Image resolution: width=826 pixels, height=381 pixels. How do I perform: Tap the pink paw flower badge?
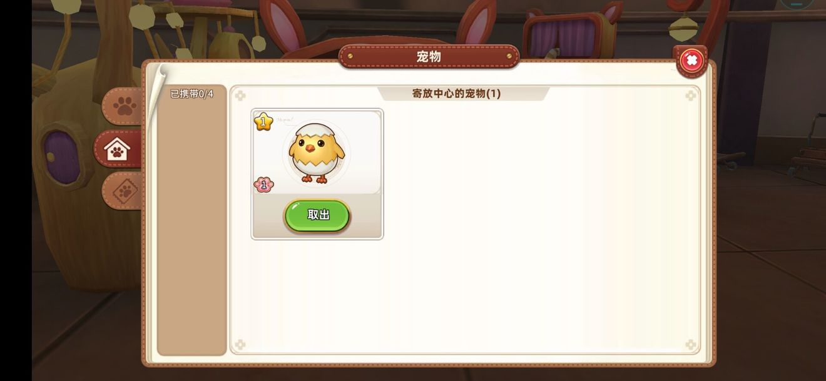click(x=263, y=185)
